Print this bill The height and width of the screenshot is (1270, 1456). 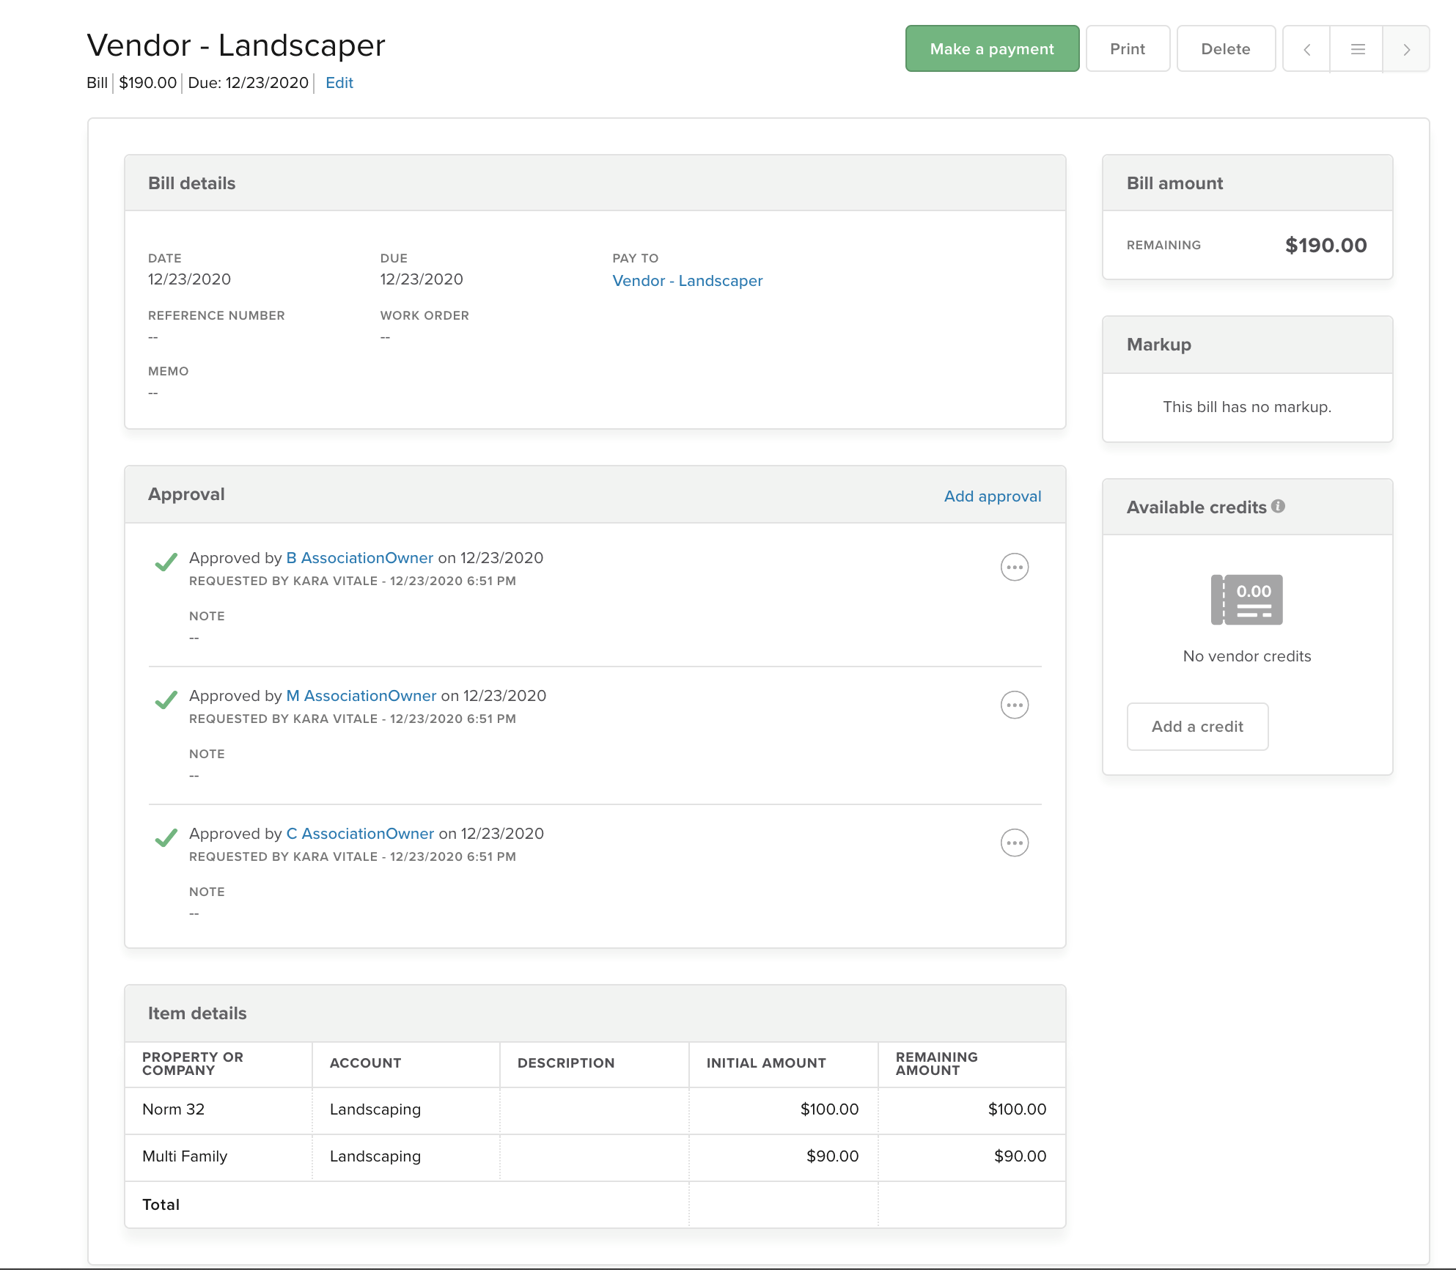tap(1128, 49)
